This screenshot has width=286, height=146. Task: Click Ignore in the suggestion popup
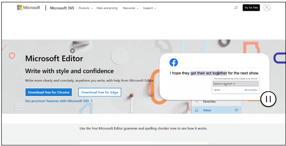tap(217, 90)
